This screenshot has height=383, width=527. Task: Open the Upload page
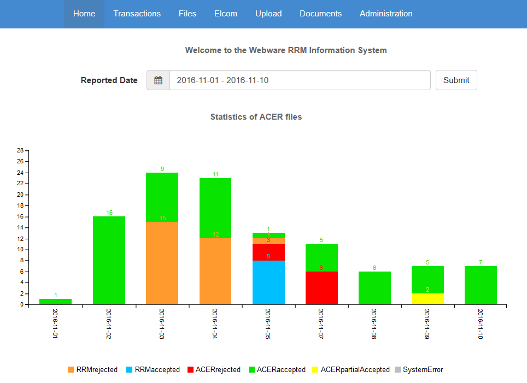268,14
